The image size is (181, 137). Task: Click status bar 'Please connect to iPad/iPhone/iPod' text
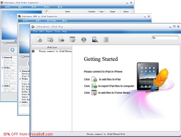coord(106,134)
